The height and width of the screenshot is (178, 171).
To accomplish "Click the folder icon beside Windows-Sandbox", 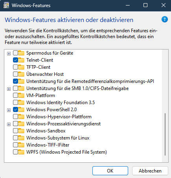I will [21, 131].
